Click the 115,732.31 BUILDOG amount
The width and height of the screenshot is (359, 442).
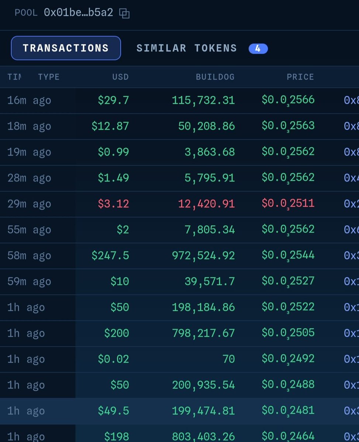pos(203,100)
